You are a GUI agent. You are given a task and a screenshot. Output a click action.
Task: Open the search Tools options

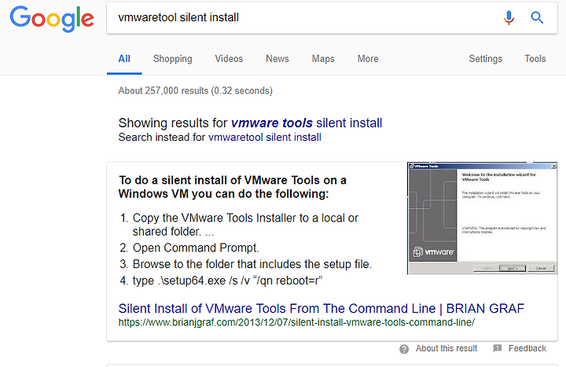click(x=535, y=59)
